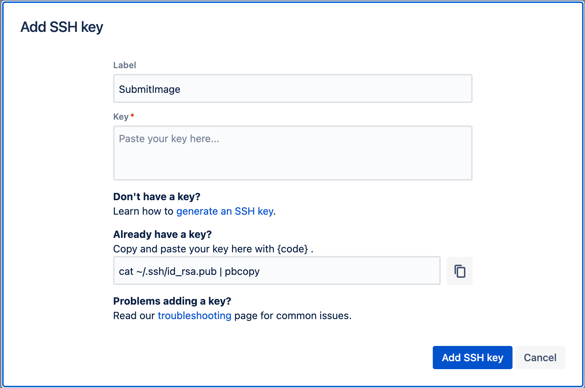Dismiss the dialog via Cancel
Image resolution: width=585 pixels, height=388 pixels.
tap(540, 358)
